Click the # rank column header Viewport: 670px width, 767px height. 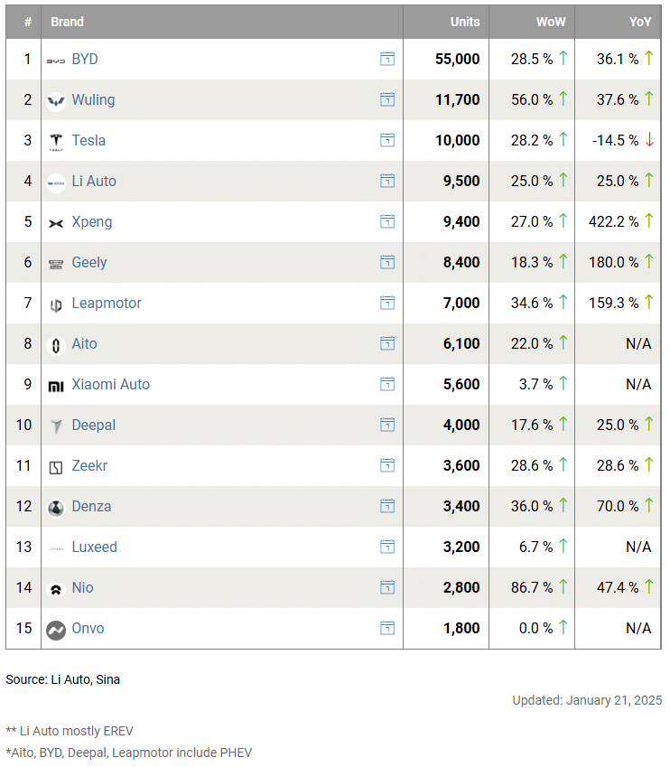(x=28, y=22)
